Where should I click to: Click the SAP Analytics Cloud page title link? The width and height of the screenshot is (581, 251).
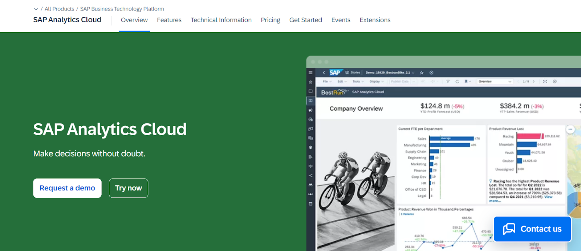(x=67, y=20)
